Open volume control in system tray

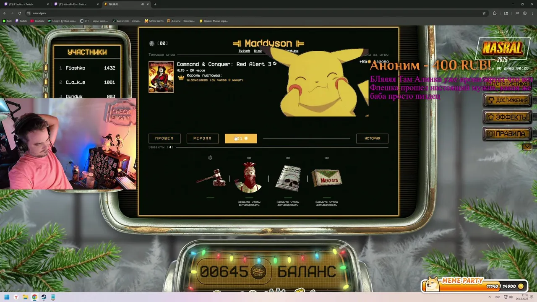510,297
